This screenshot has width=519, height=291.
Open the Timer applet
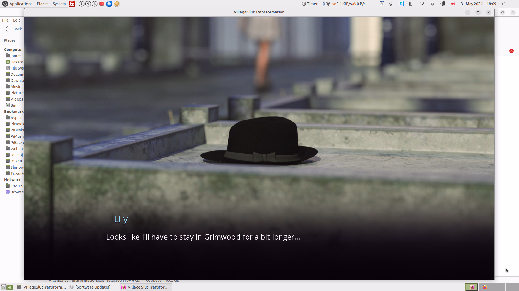(x=310, y=4)
